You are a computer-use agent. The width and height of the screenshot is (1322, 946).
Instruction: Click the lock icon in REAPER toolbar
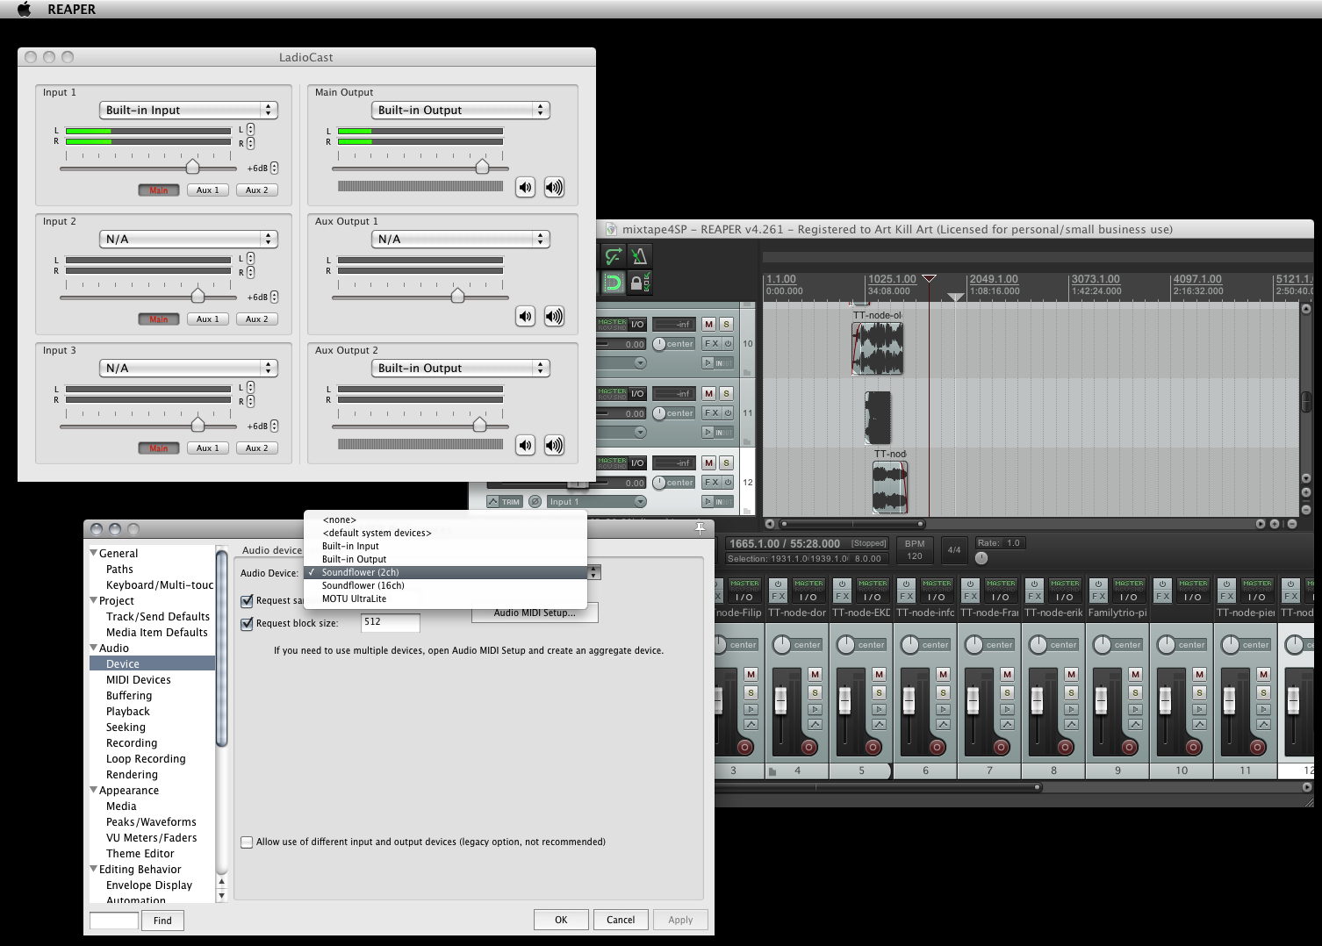coord(636,283)
